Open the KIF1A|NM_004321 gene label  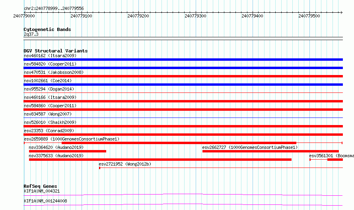[42, 191]
